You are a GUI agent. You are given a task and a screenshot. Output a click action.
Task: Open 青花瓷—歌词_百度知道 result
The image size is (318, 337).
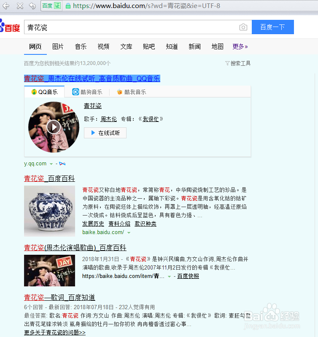pos(59,297)
